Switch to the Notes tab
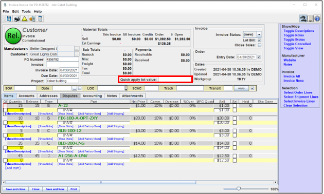Image resolution: width=324 pixels, height=194 pixels. (x=112, y=96)
